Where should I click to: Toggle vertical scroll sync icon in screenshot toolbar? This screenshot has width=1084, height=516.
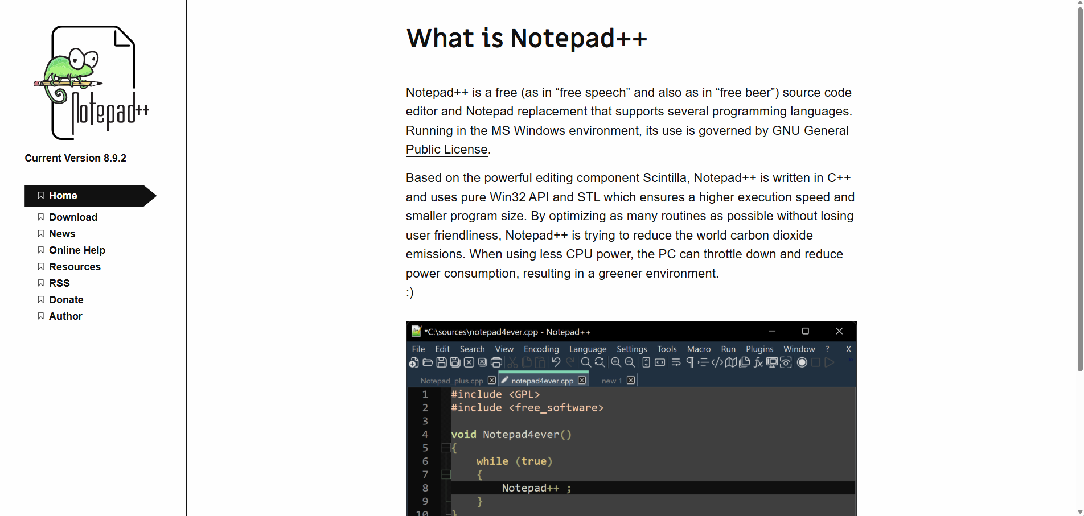pos(646,362)
